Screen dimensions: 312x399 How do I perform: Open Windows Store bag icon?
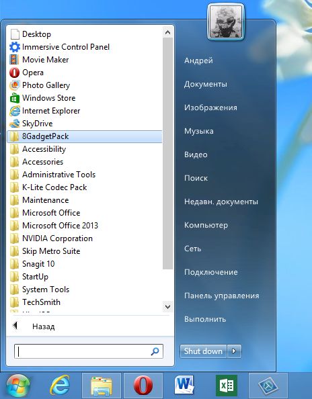click(x=15, y=98)
